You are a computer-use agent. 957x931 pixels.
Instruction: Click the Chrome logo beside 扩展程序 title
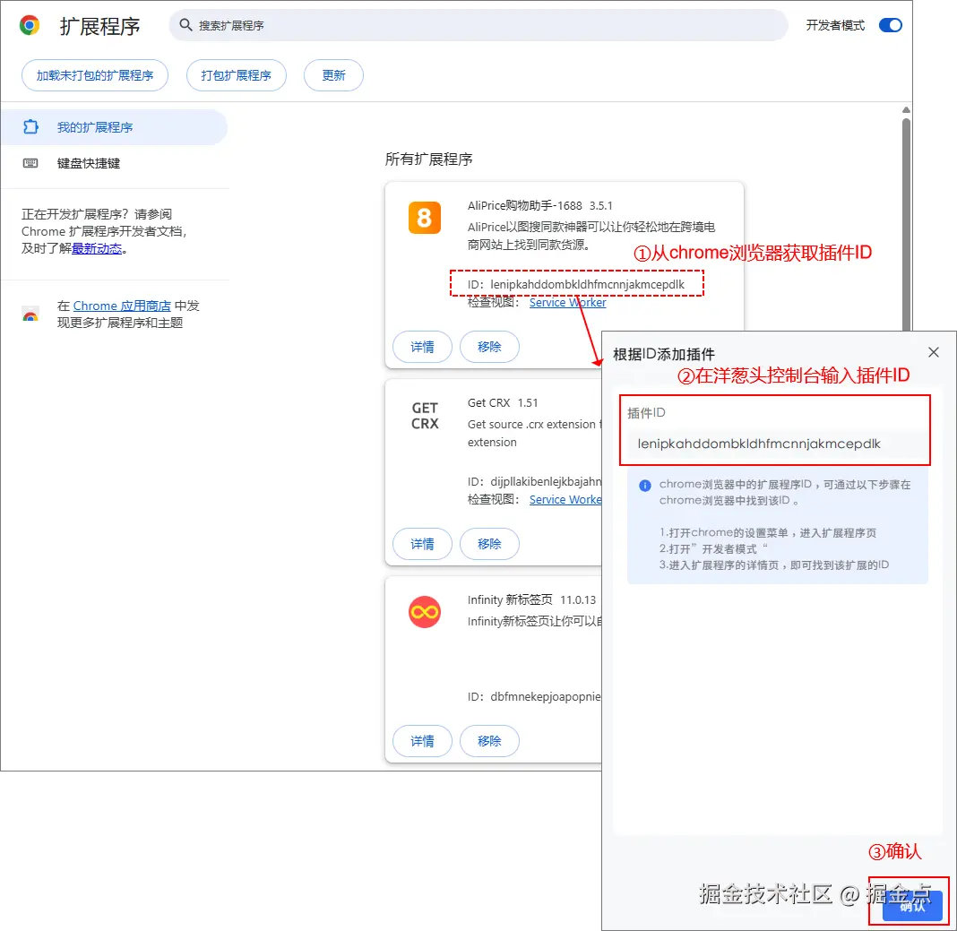29,25
